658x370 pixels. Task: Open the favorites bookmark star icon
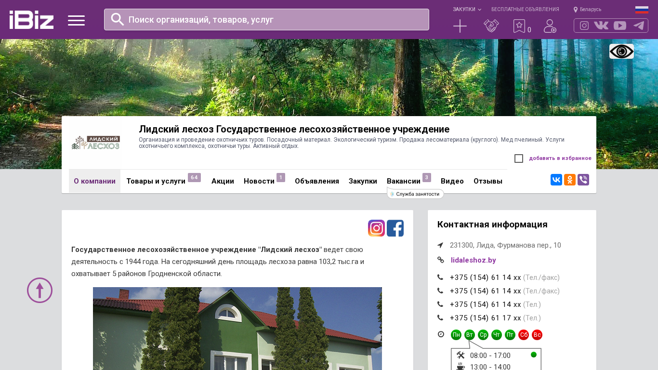coord(519,26)
